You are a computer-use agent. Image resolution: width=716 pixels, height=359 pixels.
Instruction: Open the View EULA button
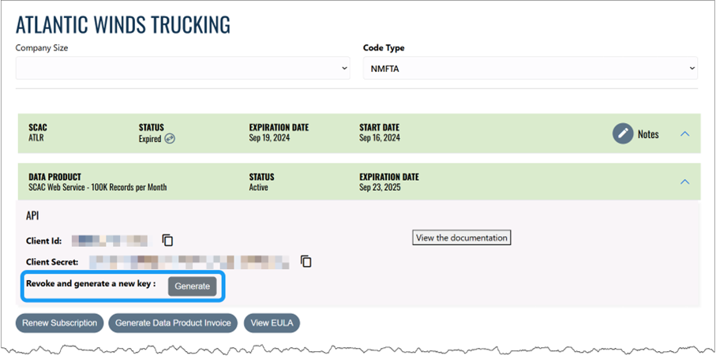pos(272,323)
